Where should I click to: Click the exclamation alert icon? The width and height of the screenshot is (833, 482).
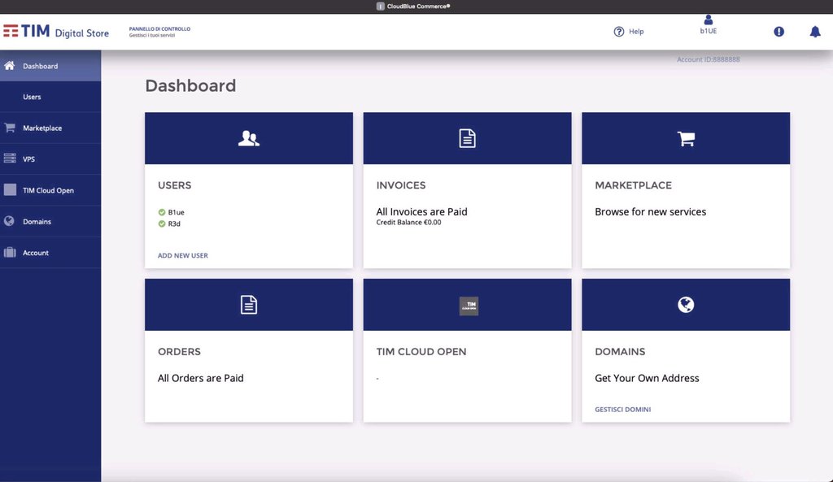pos(778,32)
